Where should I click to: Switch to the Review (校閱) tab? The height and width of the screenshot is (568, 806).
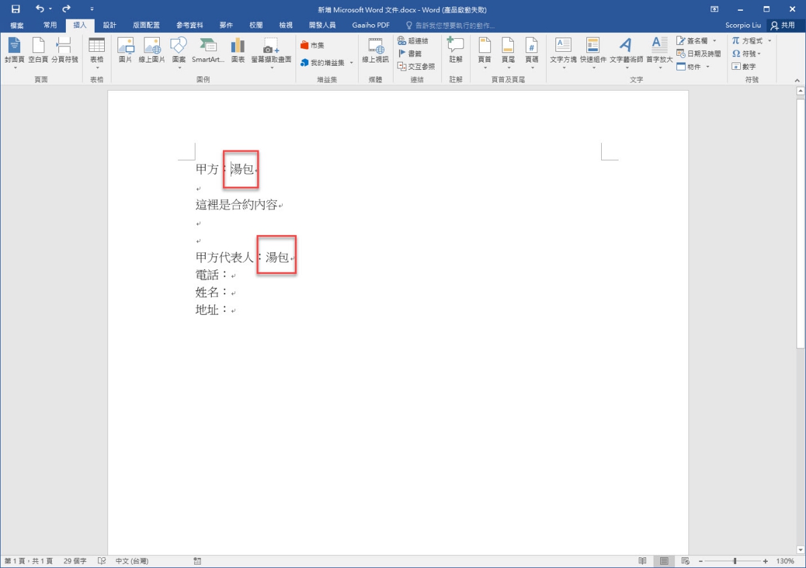click(256, 26)
